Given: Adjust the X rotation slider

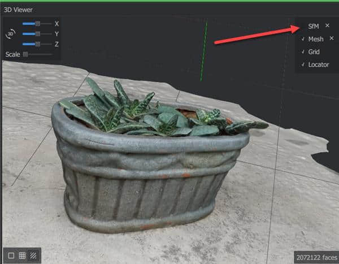Looking at the screenshot, I should pos(37,24).
